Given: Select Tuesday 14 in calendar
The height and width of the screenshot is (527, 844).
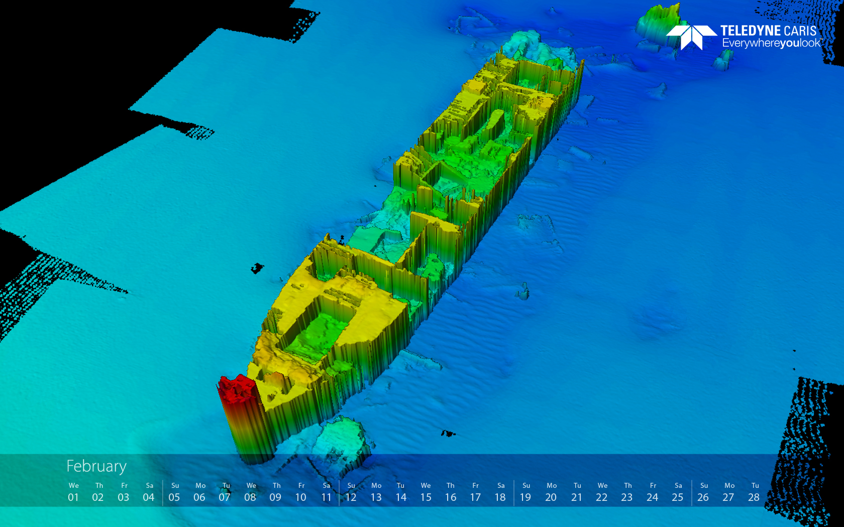Looking at the screenshot, I should pyautogui.click(x=401, y=492).
